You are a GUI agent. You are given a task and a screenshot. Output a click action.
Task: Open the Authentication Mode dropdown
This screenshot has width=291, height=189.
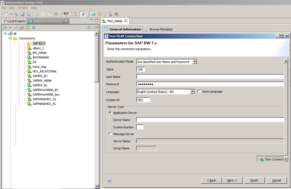coord(195,62)
